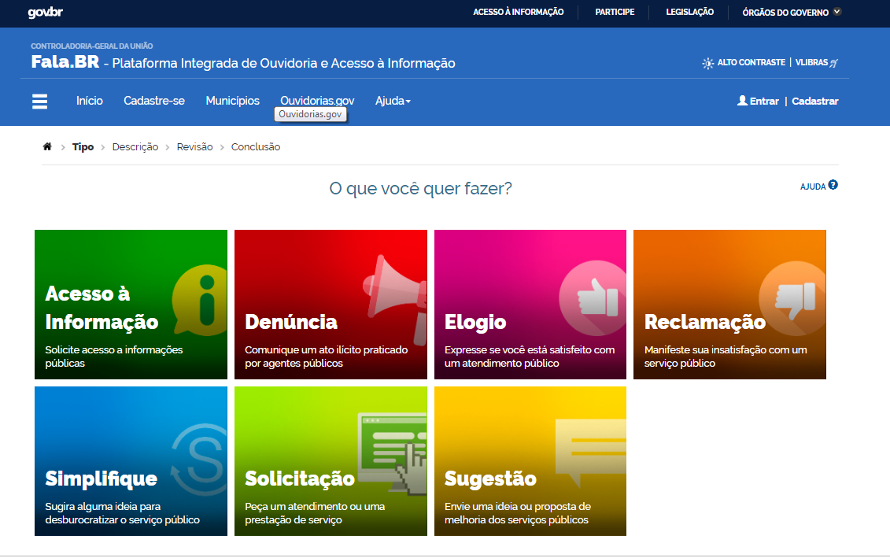
Task: Click the blue help question mark icon
Action: click(x=833, y=184)
